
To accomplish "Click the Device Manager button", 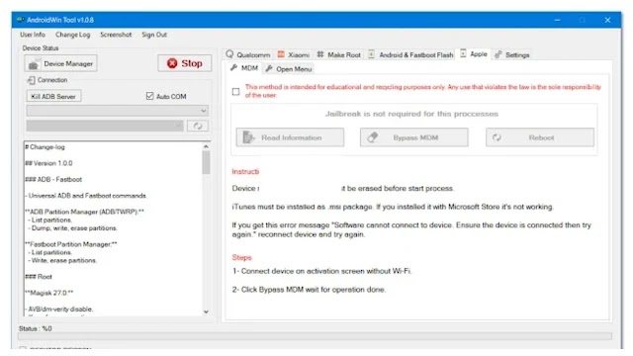I will [60, 63].
